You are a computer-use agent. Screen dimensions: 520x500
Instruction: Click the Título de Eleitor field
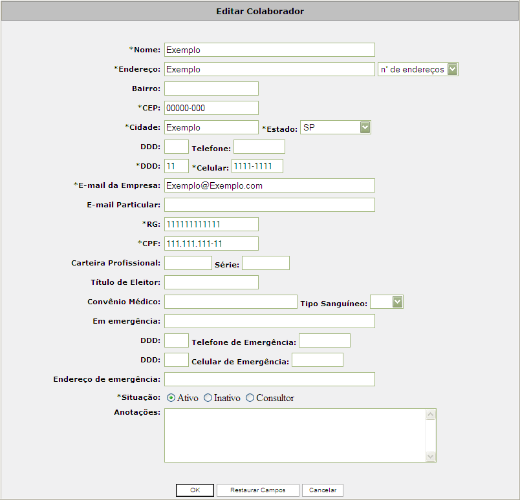coord(211,282)
